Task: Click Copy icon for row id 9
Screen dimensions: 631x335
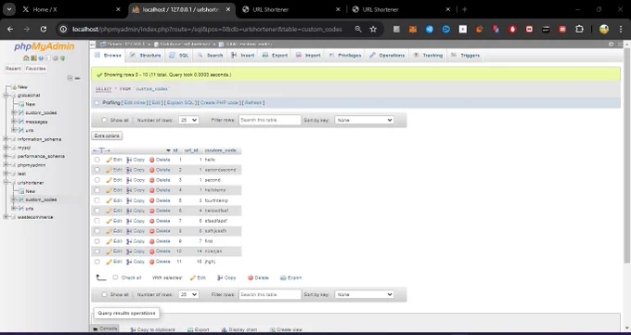Action: coord(129,241)
